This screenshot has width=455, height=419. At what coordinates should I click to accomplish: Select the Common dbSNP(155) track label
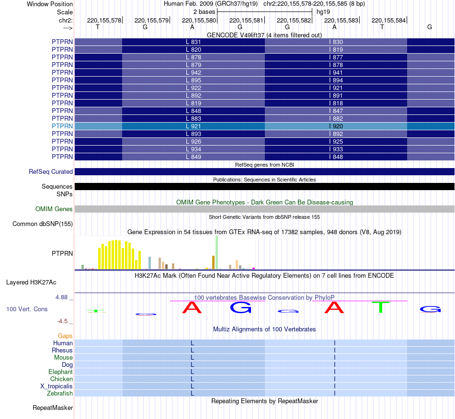pos(42,224)
